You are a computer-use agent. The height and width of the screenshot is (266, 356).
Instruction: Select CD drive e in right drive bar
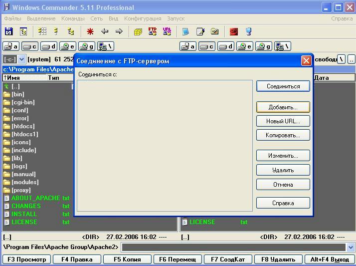[x=244, y=46]
